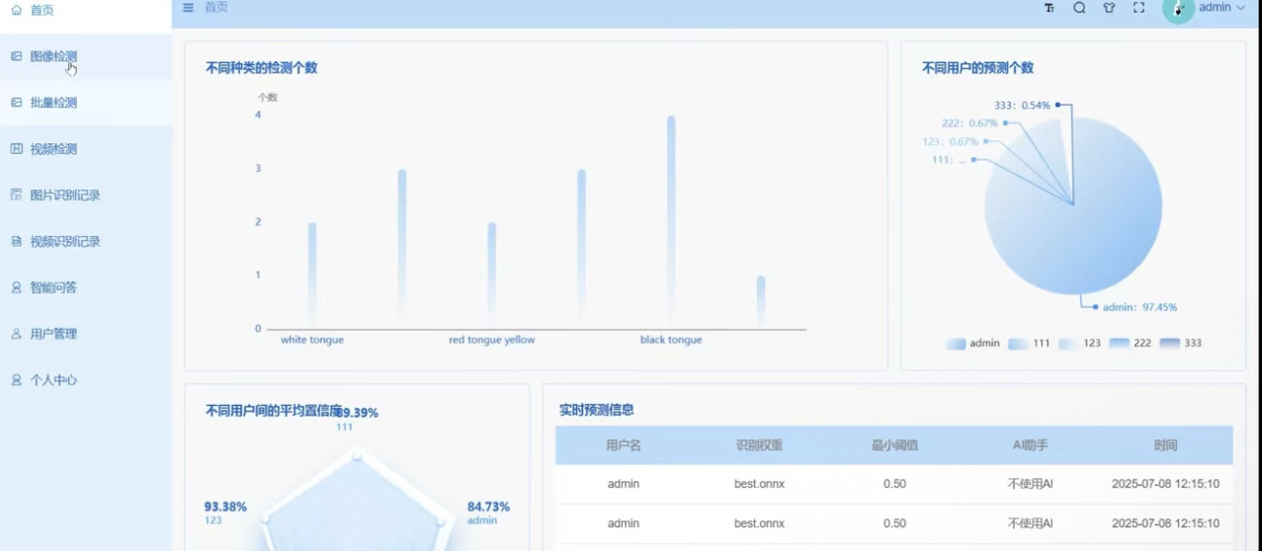
Task: Click the 333: 0.54% pie label
Action: (x=1022, y=105)
